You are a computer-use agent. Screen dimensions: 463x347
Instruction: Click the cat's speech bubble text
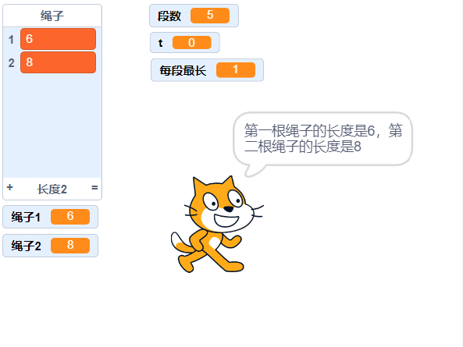(x=323, y=139)
